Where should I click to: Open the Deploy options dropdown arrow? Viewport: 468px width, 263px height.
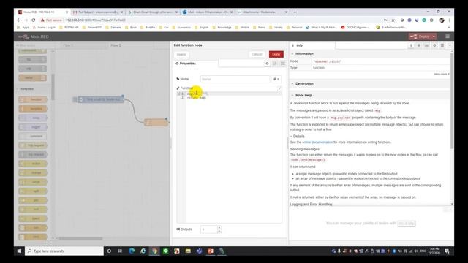434,37
